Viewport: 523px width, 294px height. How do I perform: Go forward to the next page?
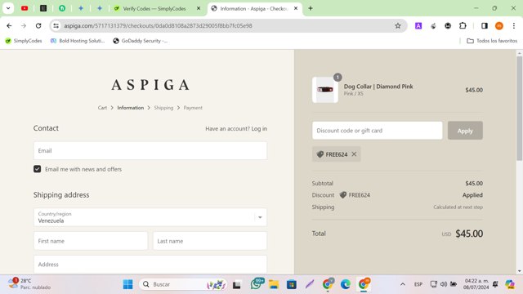(x=24, y=25)
